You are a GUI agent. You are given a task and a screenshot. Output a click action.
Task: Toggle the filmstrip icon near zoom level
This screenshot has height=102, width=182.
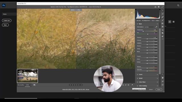click(34, 85)
